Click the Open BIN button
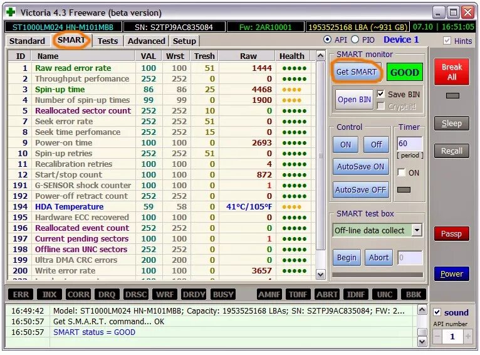480x355 pixels. pos(354,100)
